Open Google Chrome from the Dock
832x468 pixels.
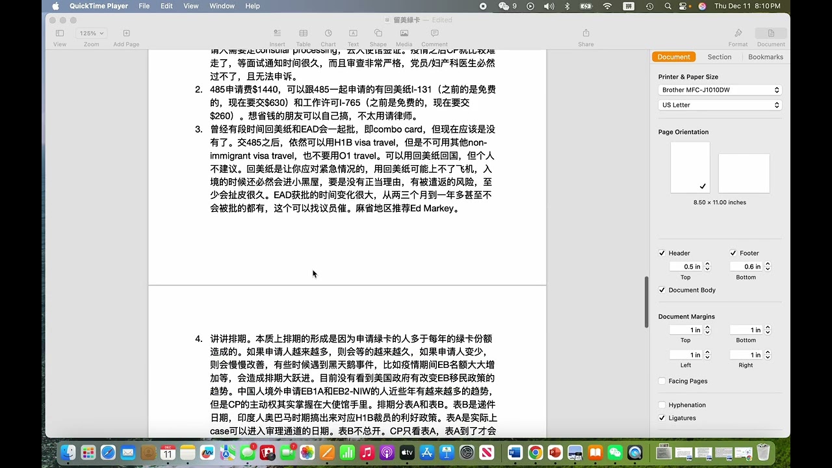(535, 452)
